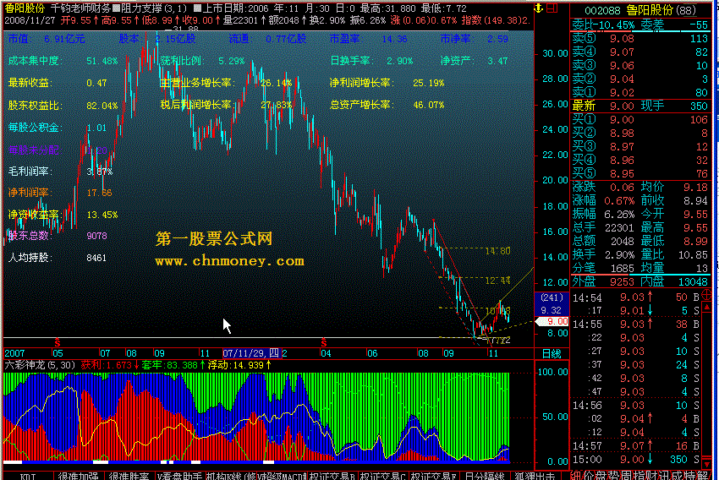Open the 权证交易F tab
The width and height of the screenshot is (719, 480).
[x=433, y=477]
